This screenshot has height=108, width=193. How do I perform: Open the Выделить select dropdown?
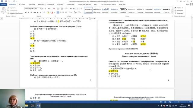(179, 13)
